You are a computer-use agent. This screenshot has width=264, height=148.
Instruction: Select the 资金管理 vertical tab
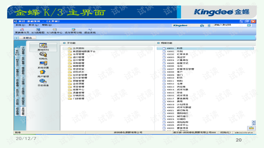pos(17,83)
